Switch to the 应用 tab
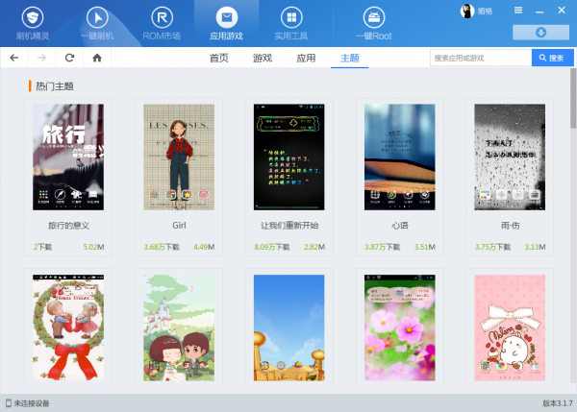The width and height of the screenshot is (577, 412). click(306, 58)
